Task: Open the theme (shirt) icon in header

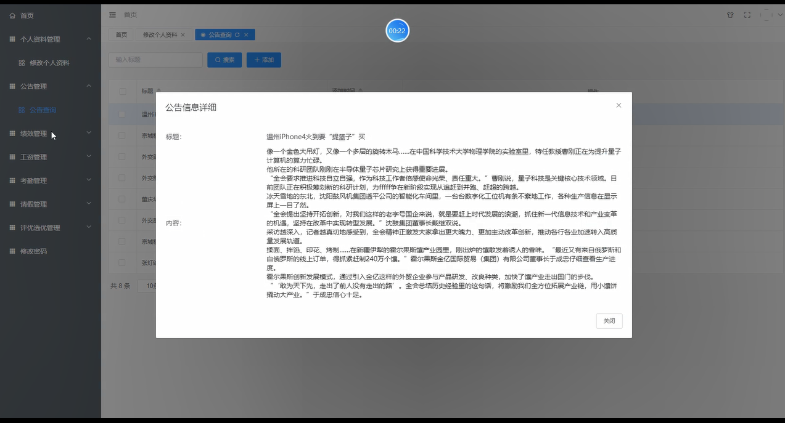Action: click(731, 15)
